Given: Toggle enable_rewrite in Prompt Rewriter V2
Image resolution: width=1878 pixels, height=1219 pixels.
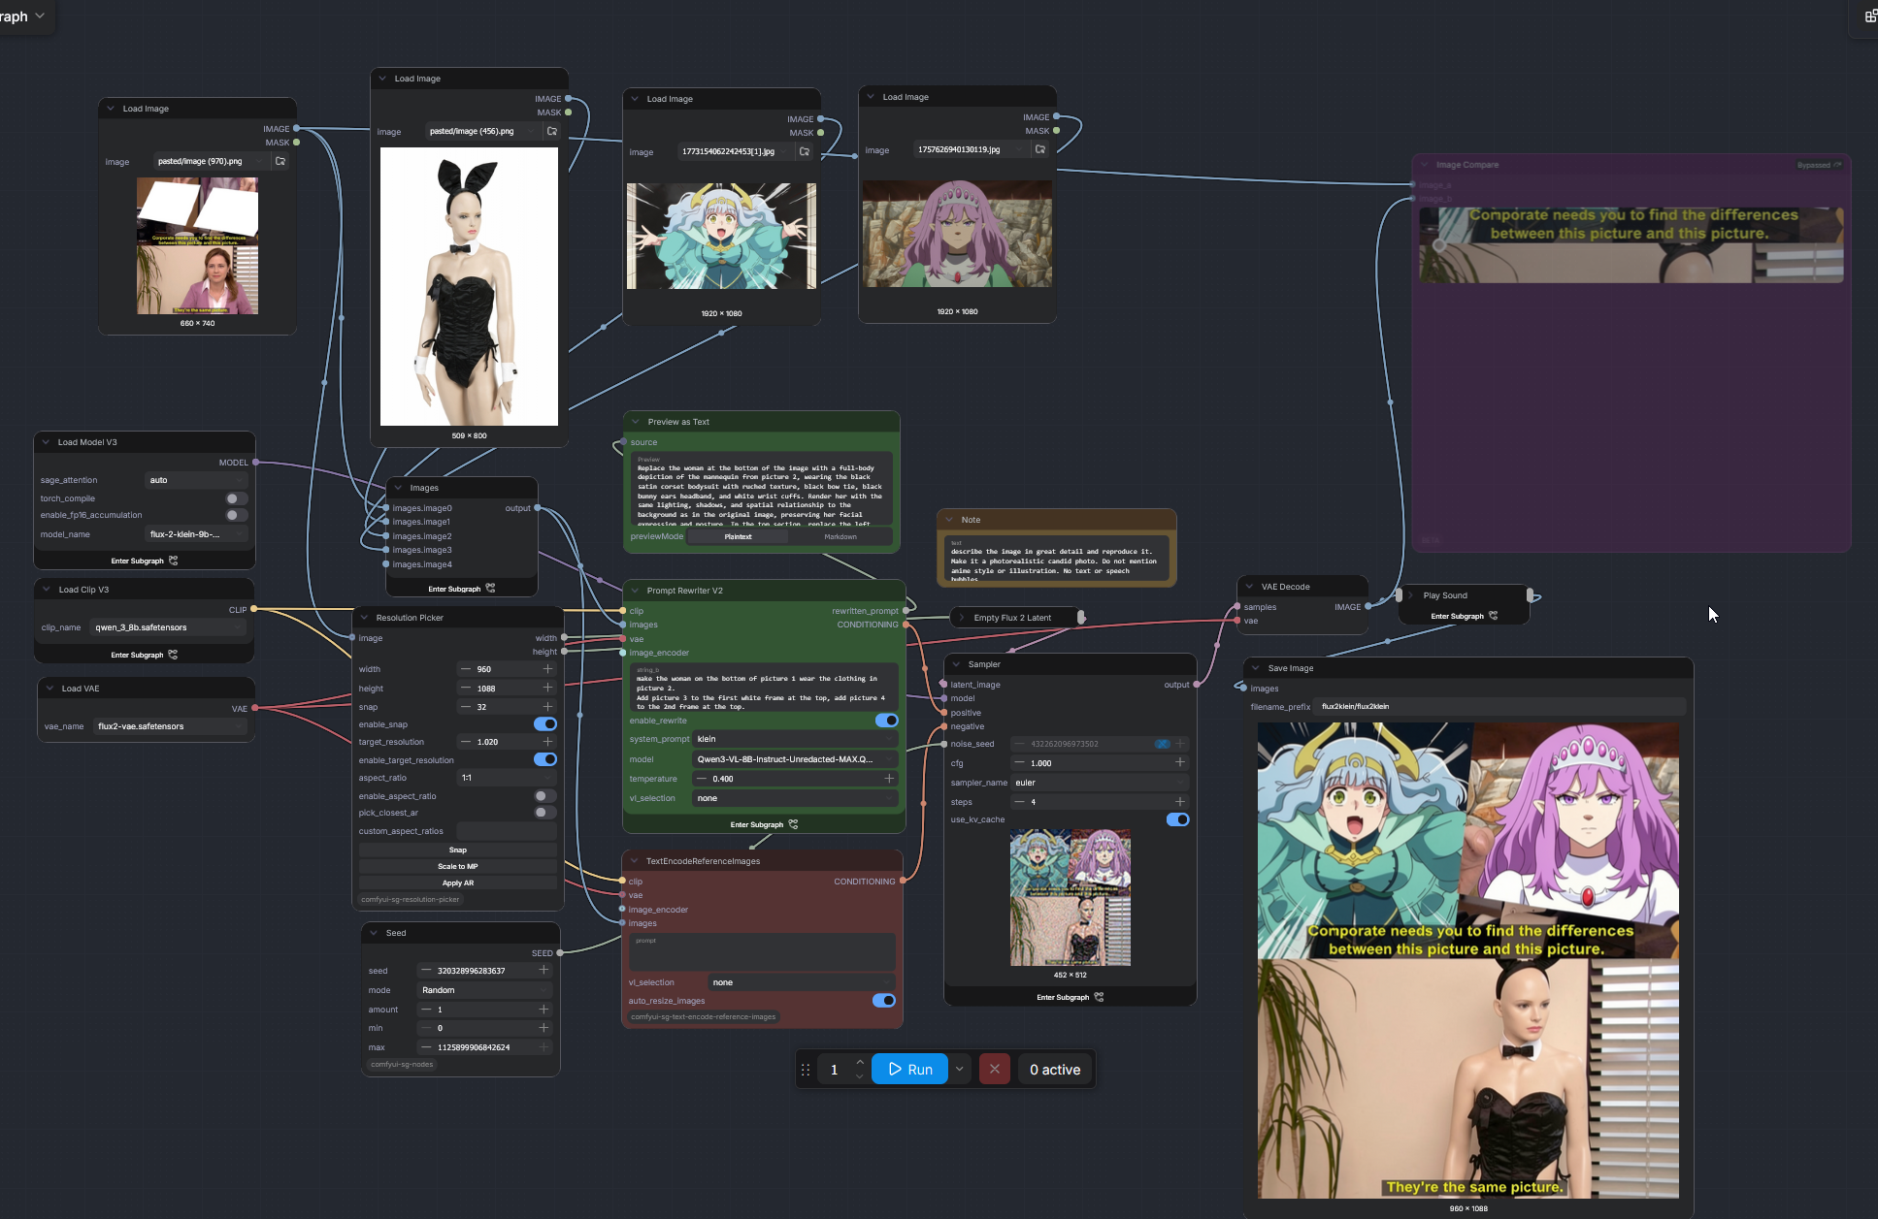Looking at the screenshot, I should click(886, 721).
